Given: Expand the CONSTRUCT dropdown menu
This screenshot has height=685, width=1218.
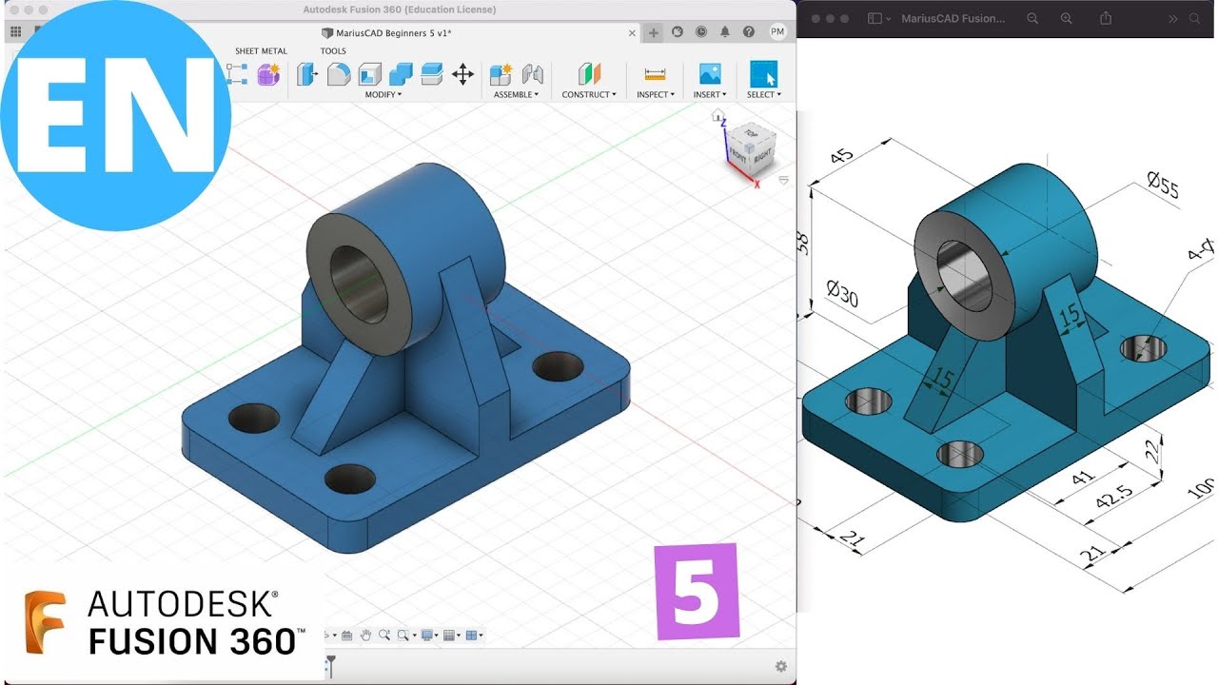Looking at the screenshot, I should 589,94.
